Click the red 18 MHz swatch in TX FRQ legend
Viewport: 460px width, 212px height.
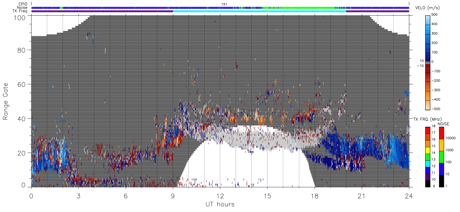[x=427, y=130]
